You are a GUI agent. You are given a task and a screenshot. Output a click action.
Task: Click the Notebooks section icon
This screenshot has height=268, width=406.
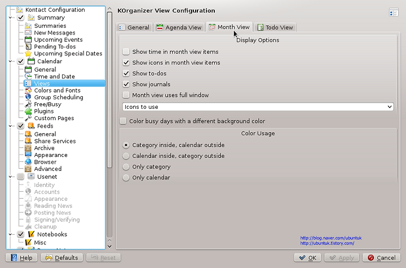click(x=31, y=234)
